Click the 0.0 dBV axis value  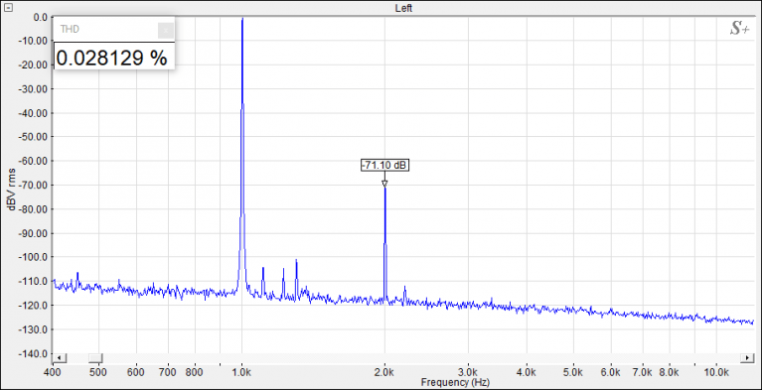(x=40, y=17)
